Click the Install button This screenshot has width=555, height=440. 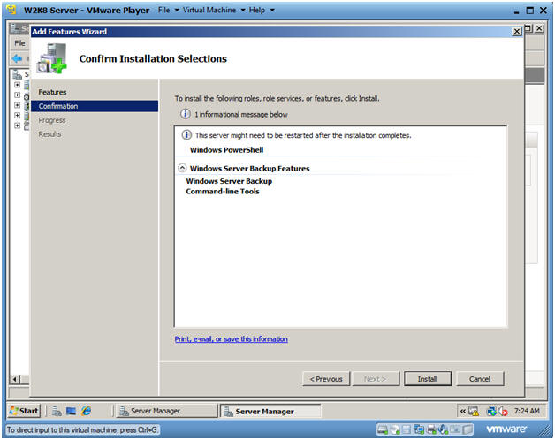point(428,379)
